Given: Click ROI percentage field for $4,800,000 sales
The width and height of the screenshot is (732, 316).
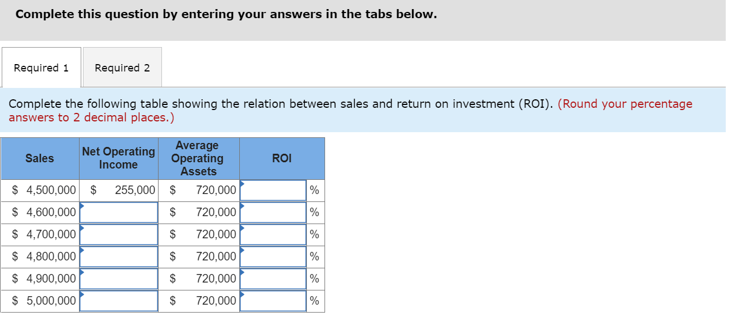Looking at the screenshot, I should [x=273, y=256].
